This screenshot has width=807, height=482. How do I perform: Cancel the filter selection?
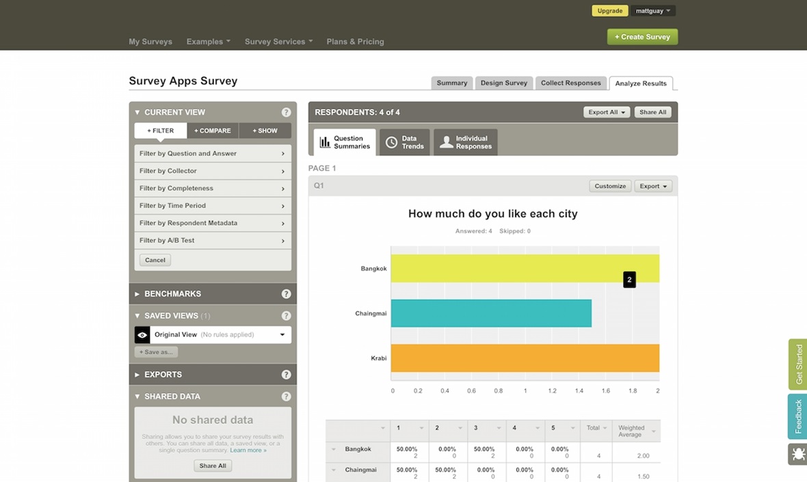click(x=155, y=260)
